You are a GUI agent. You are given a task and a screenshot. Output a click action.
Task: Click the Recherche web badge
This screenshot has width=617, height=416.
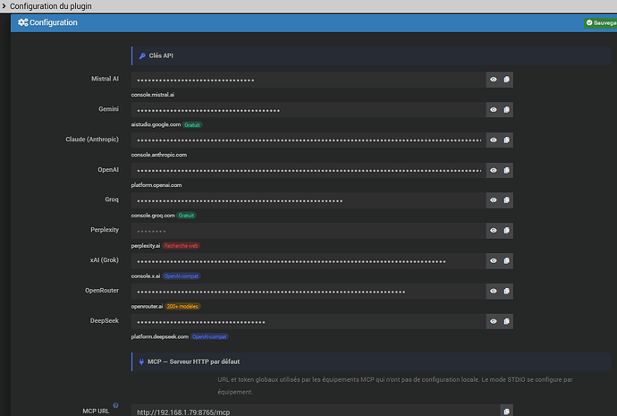pyautogui.click(x=181, y=246)
